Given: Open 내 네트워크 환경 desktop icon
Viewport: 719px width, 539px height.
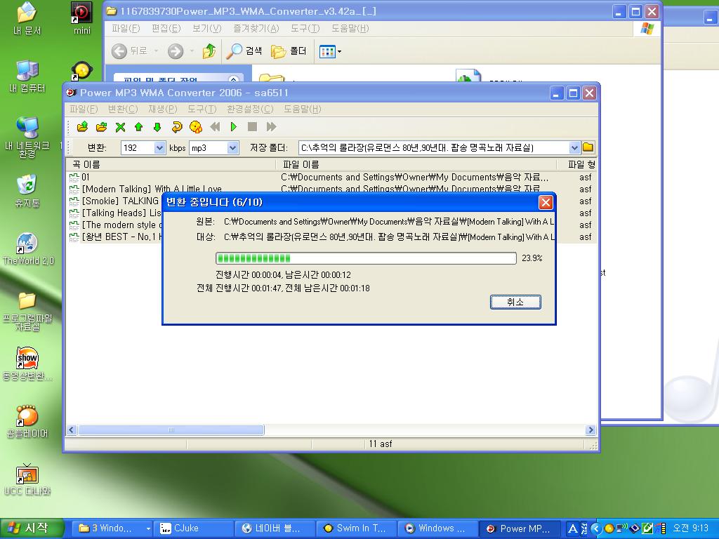Looking at the screenshot, I should click(x=27, y=137).
